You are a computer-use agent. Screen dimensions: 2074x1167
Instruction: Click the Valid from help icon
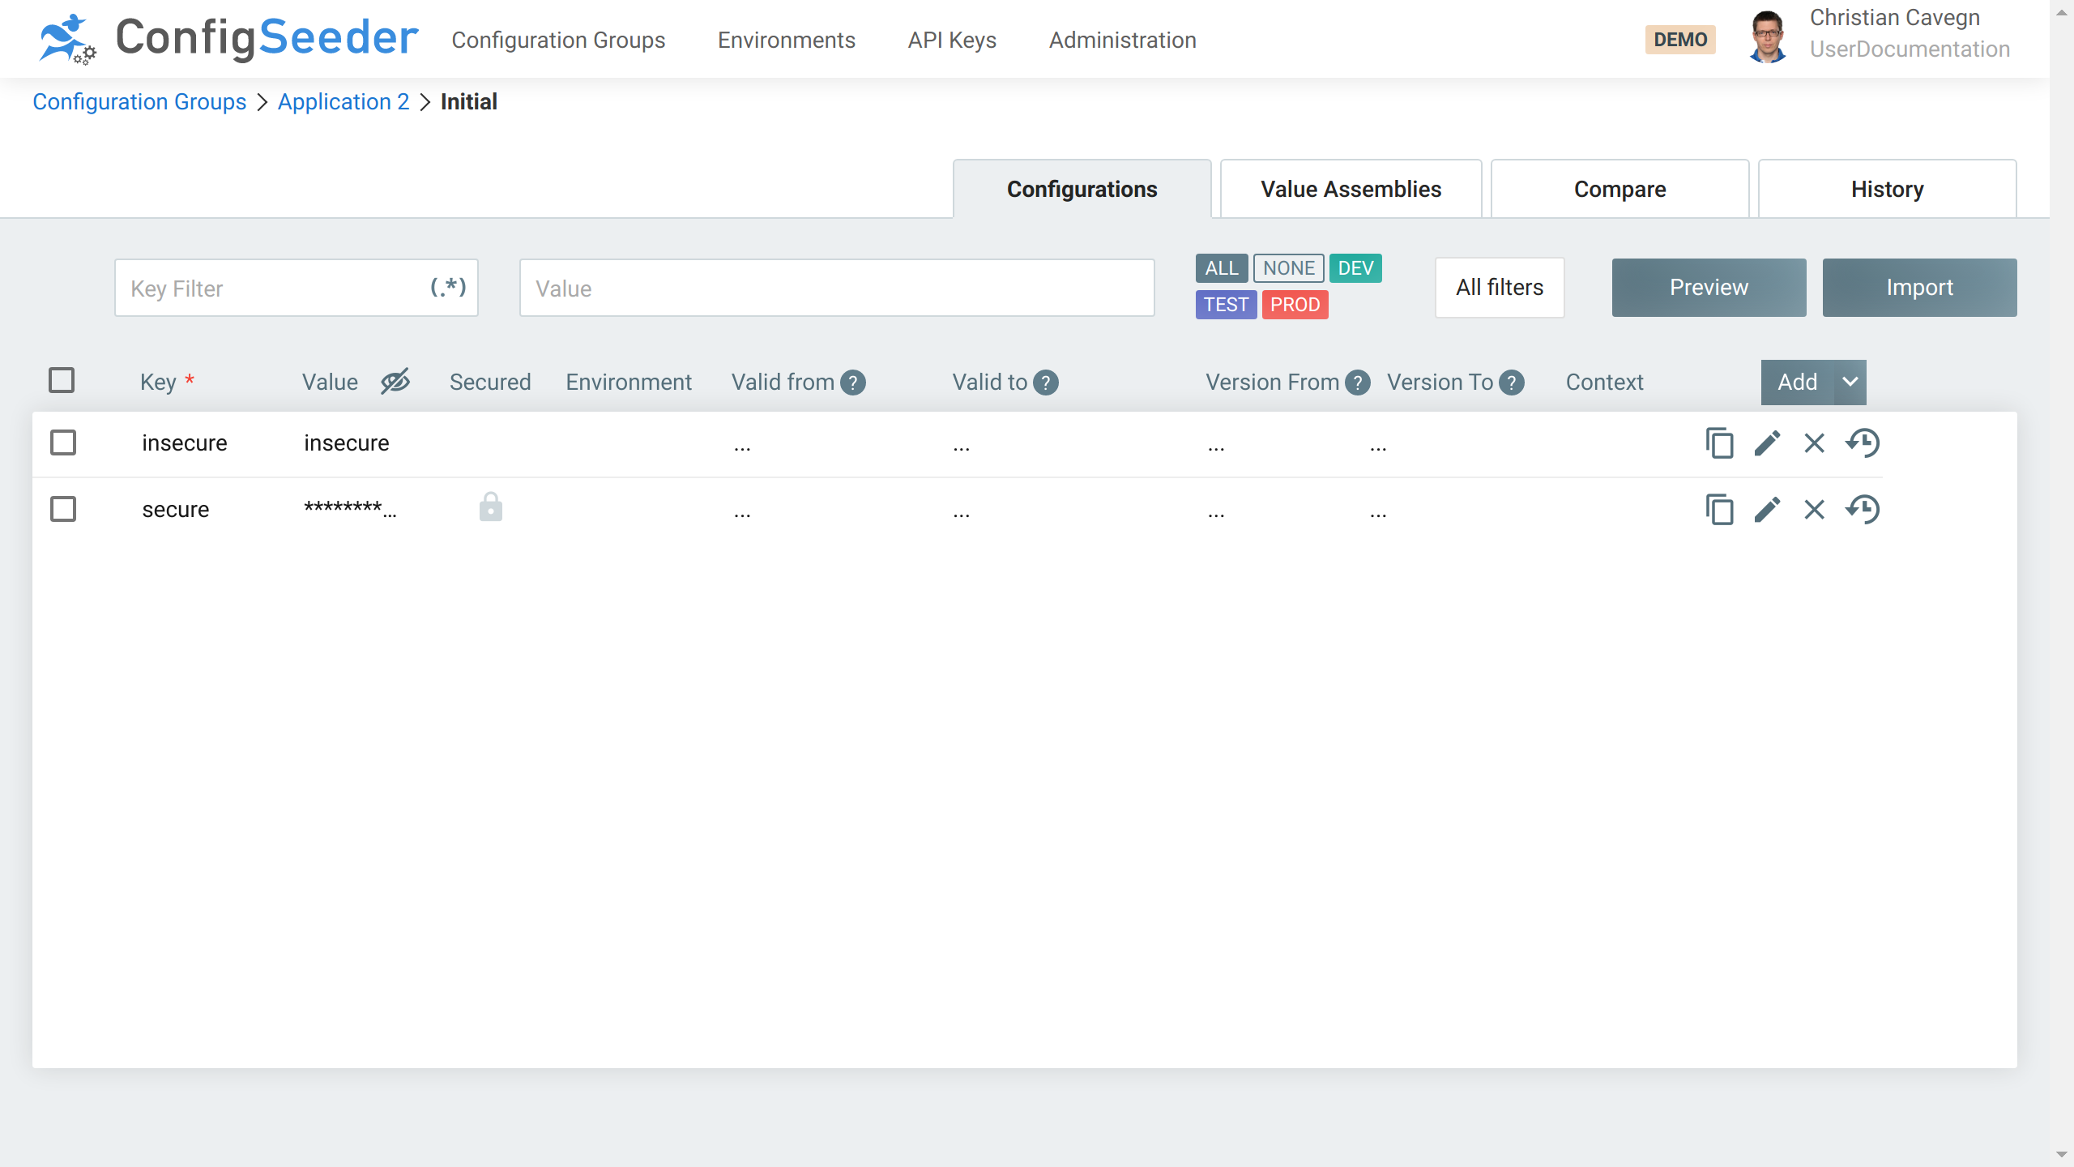[x=853, y=383]
